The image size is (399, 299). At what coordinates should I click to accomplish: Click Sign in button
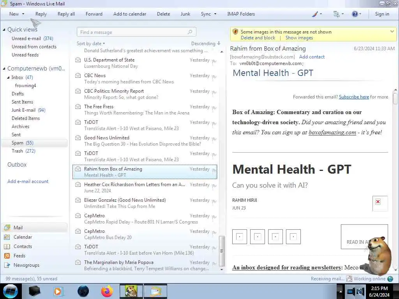tap(382, 14)
